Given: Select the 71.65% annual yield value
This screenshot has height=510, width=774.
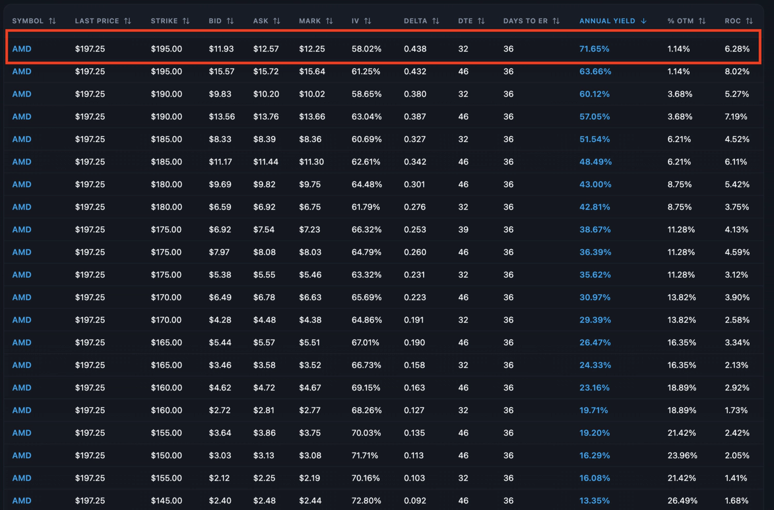Looking at the screenshot, I should pyautogui.click(x=594, y=49).
